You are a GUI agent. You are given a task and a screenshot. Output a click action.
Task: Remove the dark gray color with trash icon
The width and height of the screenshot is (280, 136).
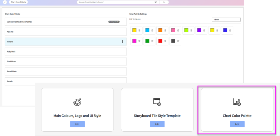[x=178, y=41]
